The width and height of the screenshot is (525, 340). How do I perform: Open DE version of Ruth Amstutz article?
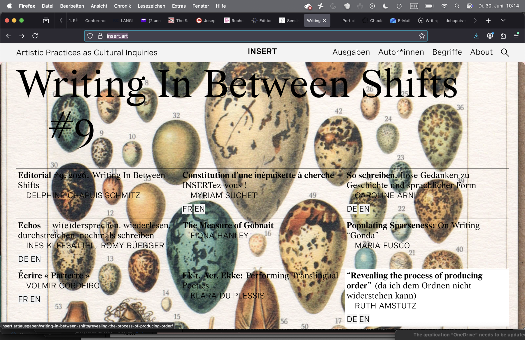352,319
